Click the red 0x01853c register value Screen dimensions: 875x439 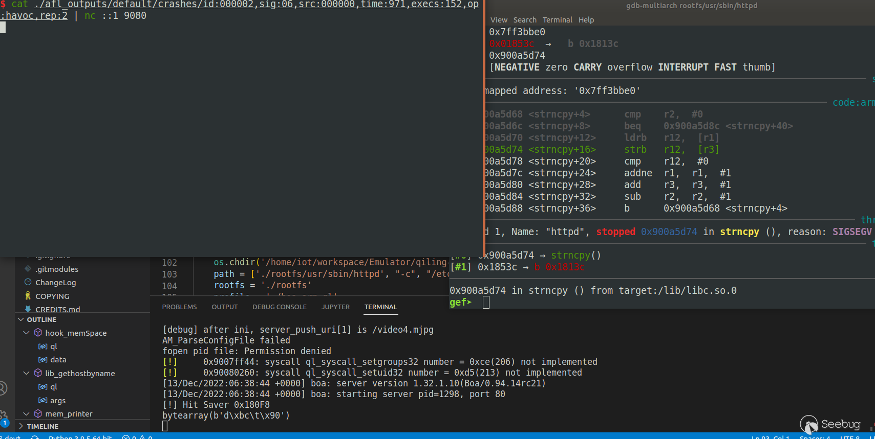click(x=511, y=44)
